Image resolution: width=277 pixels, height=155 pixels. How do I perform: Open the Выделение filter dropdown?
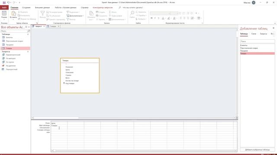[x=73, y=12]
